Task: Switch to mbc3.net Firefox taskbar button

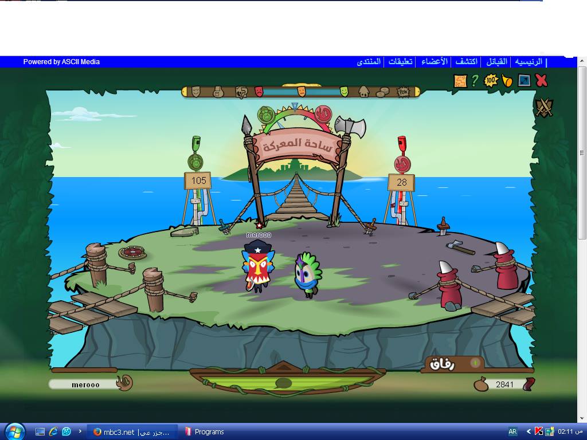Action: 132,432
